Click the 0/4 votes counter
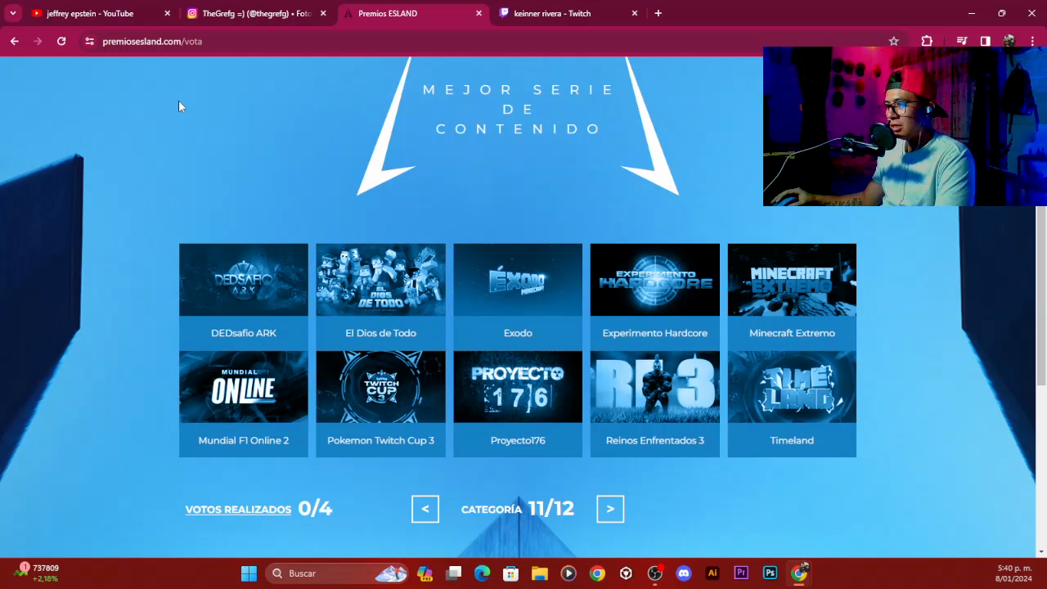 coord(315,509)
